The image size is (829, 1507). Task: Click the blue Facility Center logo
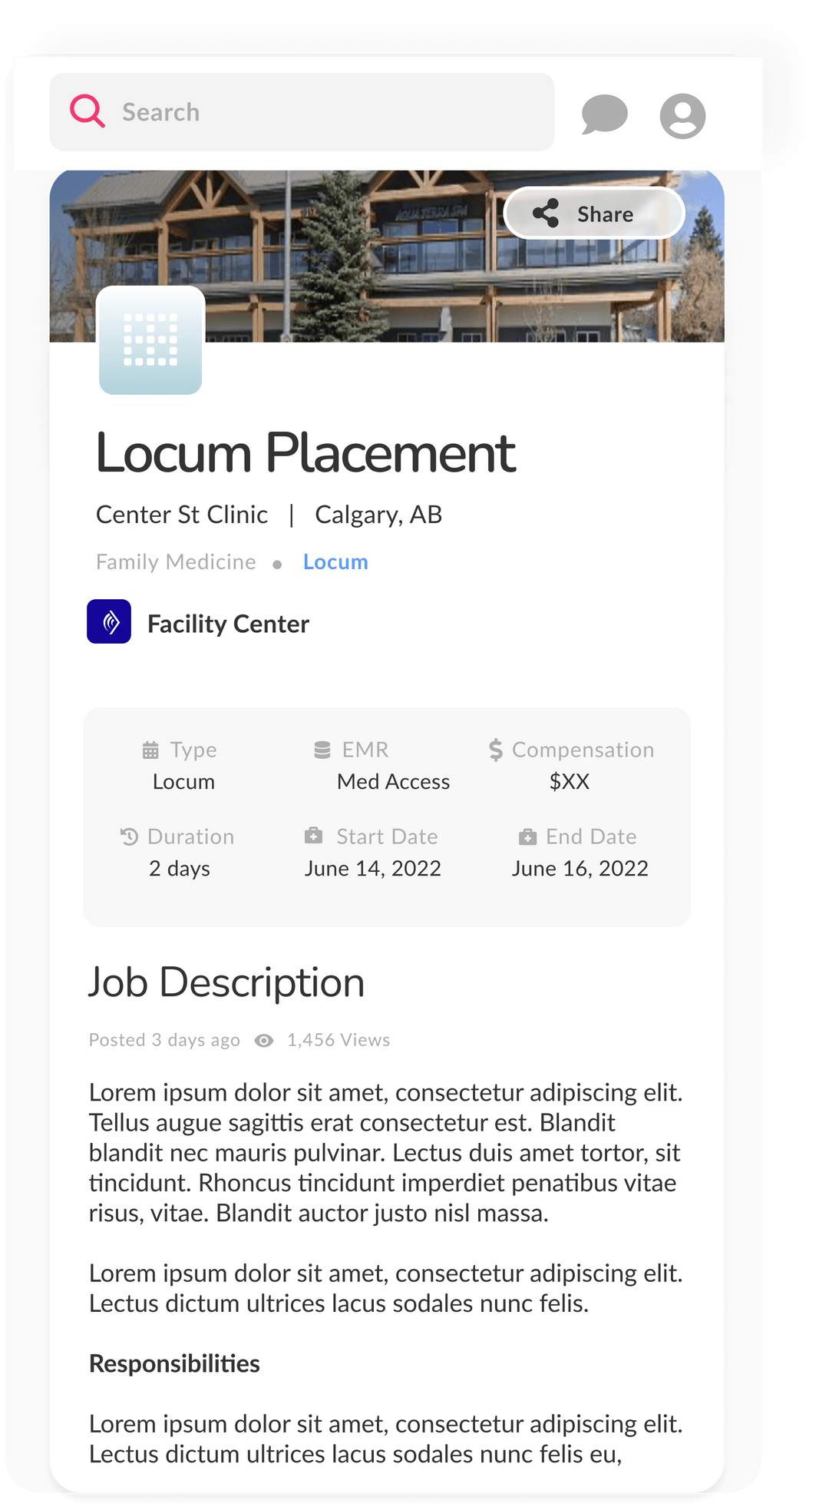(x=109, y=621)
